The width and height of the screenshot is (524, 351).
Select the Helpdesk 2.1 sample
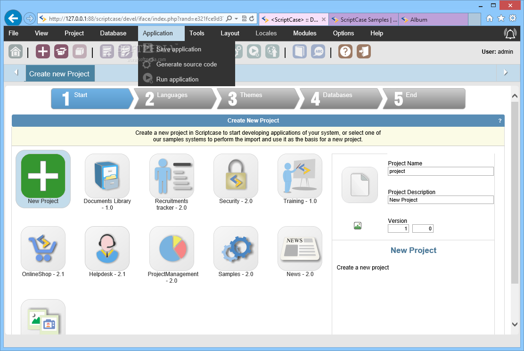[107, 248]
